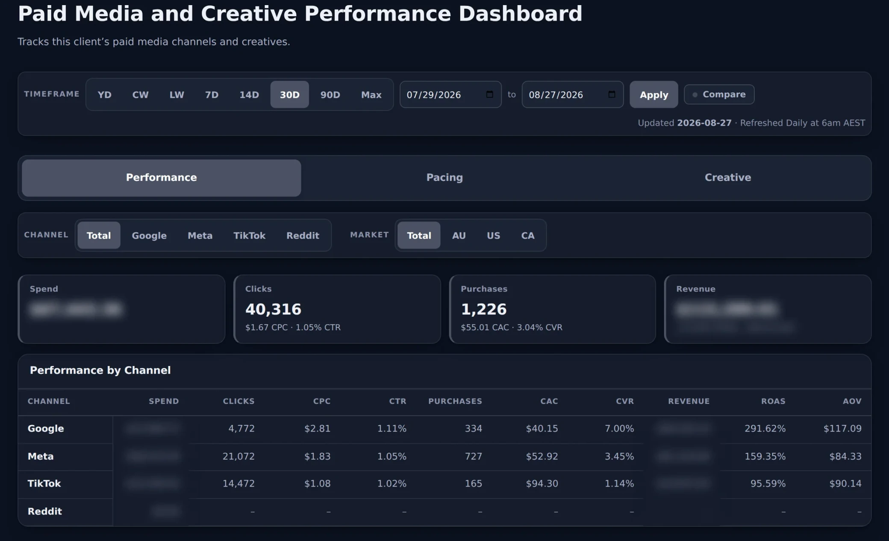Filter market by AU
Screen dimensions: 889x541
tap(459, 235)
